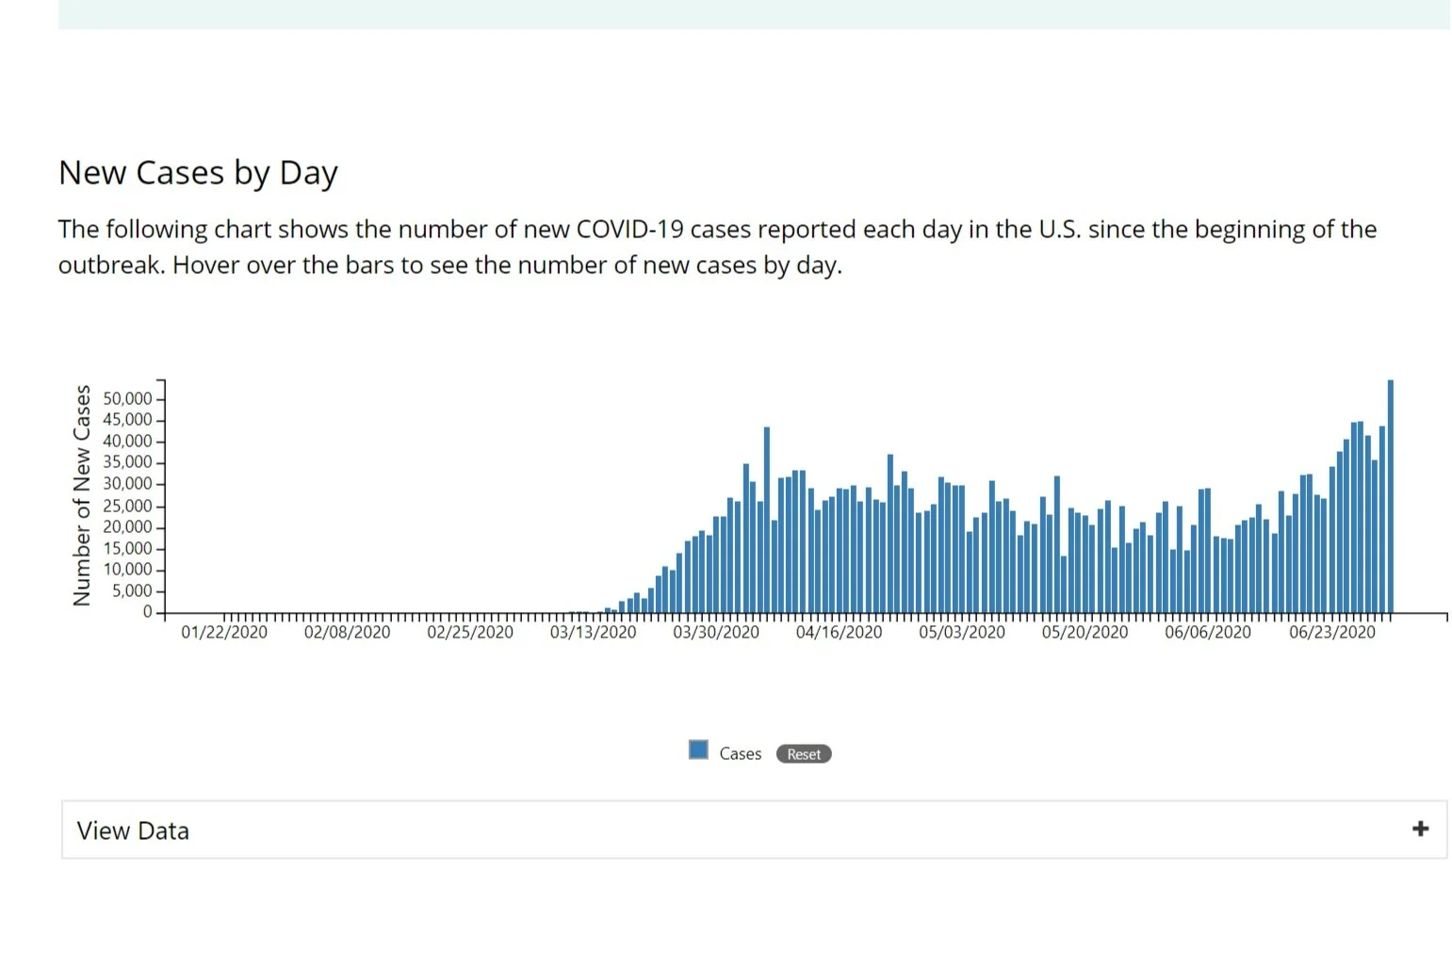1452x967 pixels.
Task: Click the Number of New Cases axis title
Action: click(x=82, y=495)
